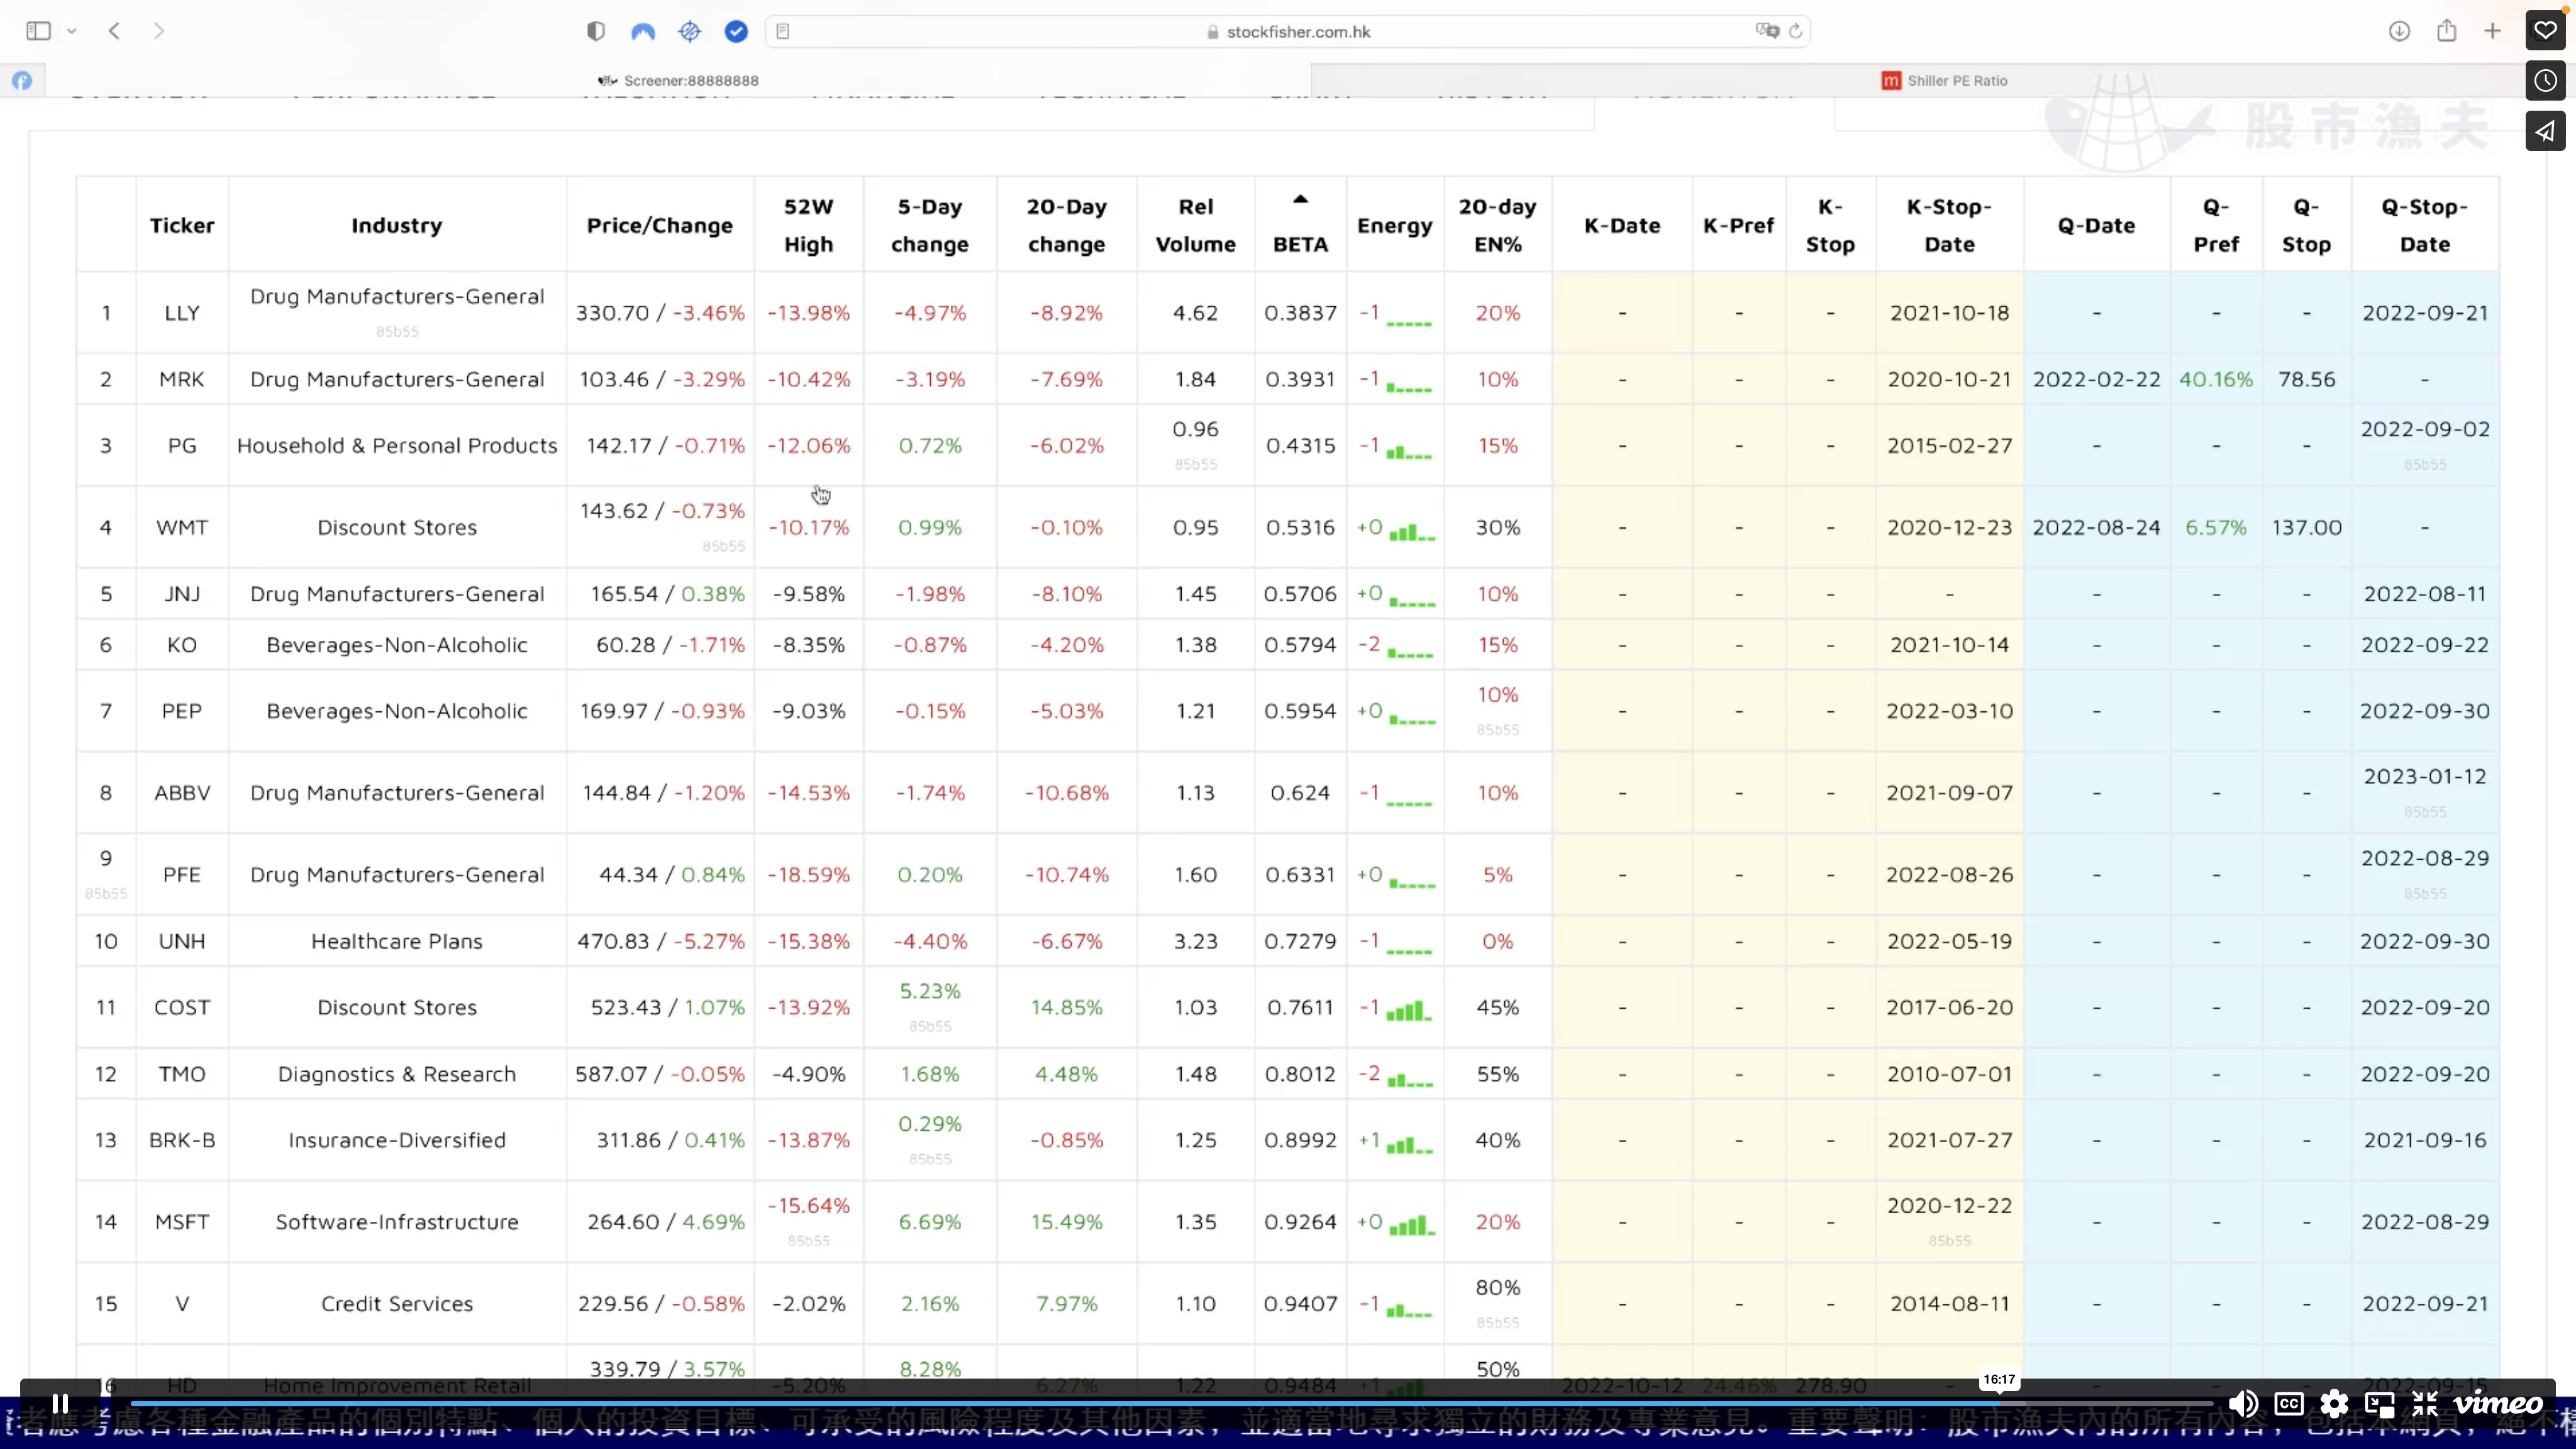Select the BRK-B ticker cell
Image resolution: width=2576 pixels, height=1449 pixels.
coord(182,1140)
